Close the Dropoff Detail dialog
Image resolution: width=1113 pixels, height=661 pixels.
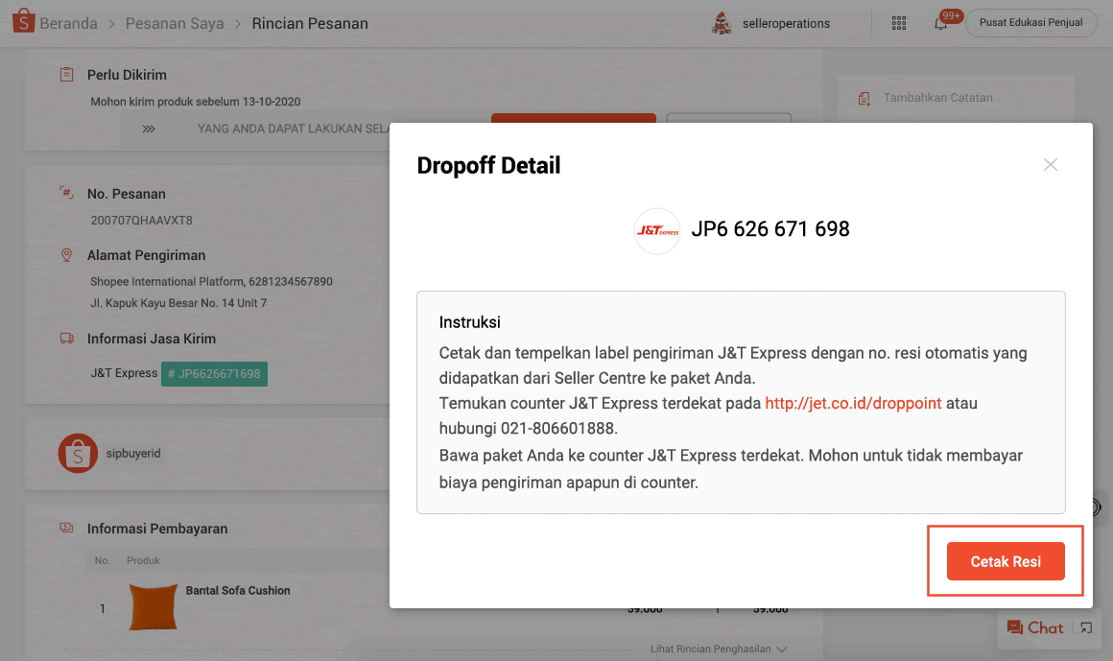[1051, 165]
